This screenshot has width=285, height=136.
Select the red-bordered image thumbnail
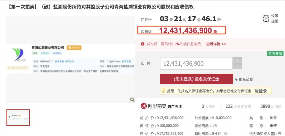[x=18, y=117]
